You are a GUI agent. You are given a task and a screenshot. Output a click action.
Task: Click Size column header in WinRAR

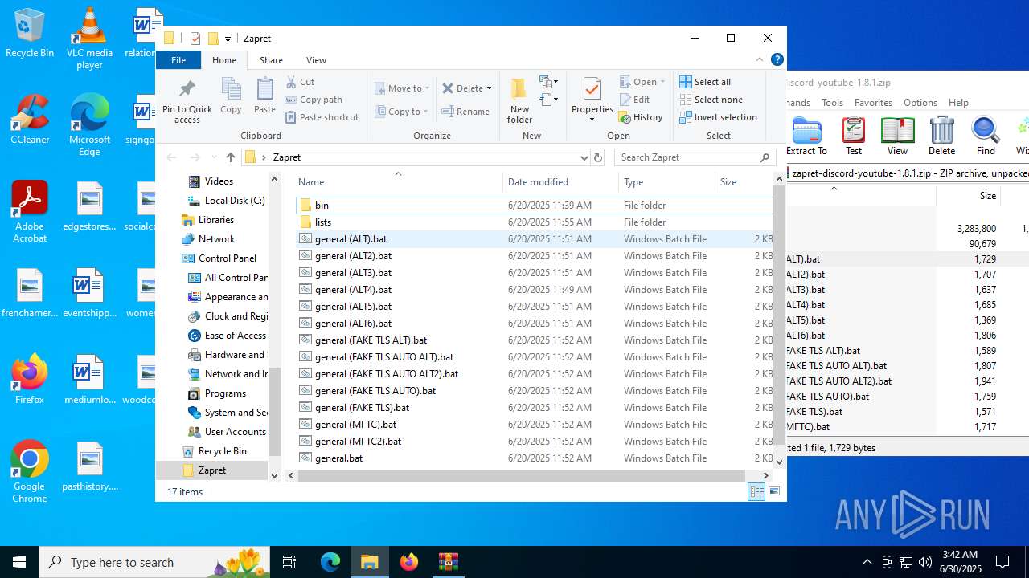pyautogui.click(x=970, y=196)
